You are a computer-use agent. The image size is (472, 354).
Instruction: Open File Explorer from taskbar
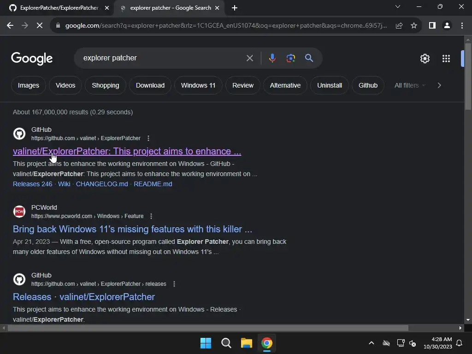(247, 343)
